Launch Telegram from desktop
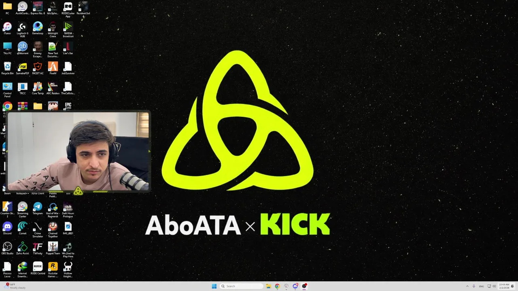This screenshot has height=291, width=518. [38, 209]
